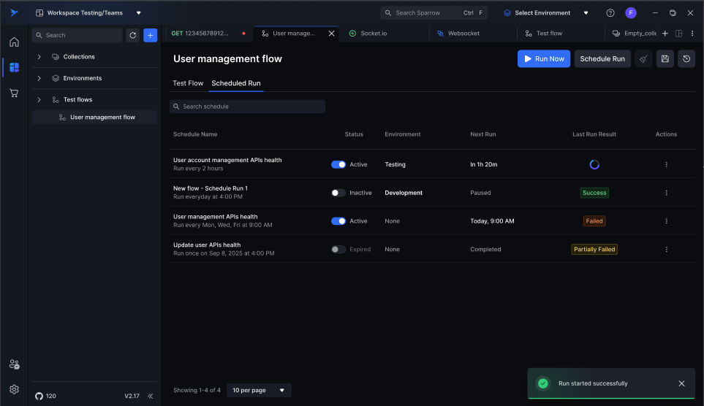Open the Websocket tab
Viewport: 704px width, 406px height.
(x=462, y=34)
